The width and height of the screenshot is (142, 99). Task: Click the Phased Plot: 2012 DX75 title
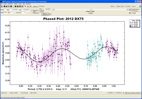point(63,19)
